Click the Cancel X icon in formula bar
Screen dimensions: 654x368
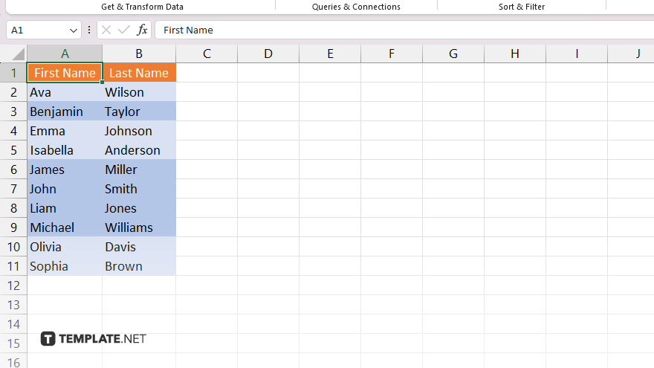click(x=106, y=30)
